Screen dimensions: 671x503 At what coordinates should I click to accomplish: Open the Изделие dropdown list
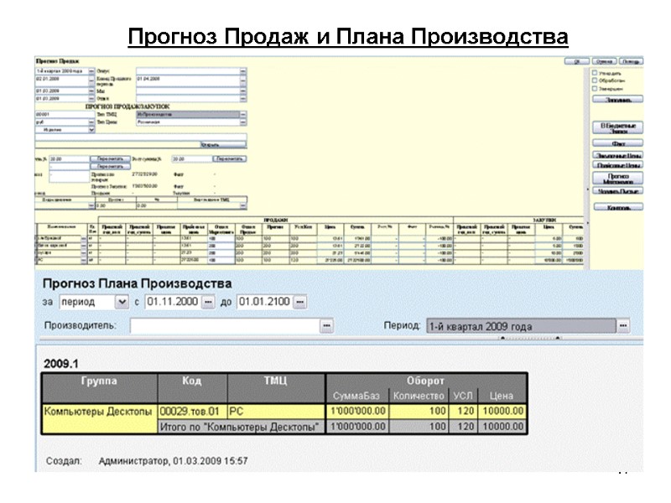(x=91, y=130)
